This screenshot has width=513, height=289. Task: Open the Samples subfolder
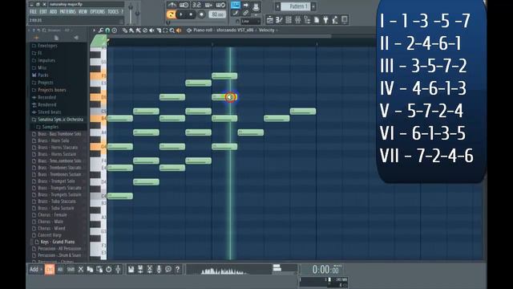click(x=50, y=127)
